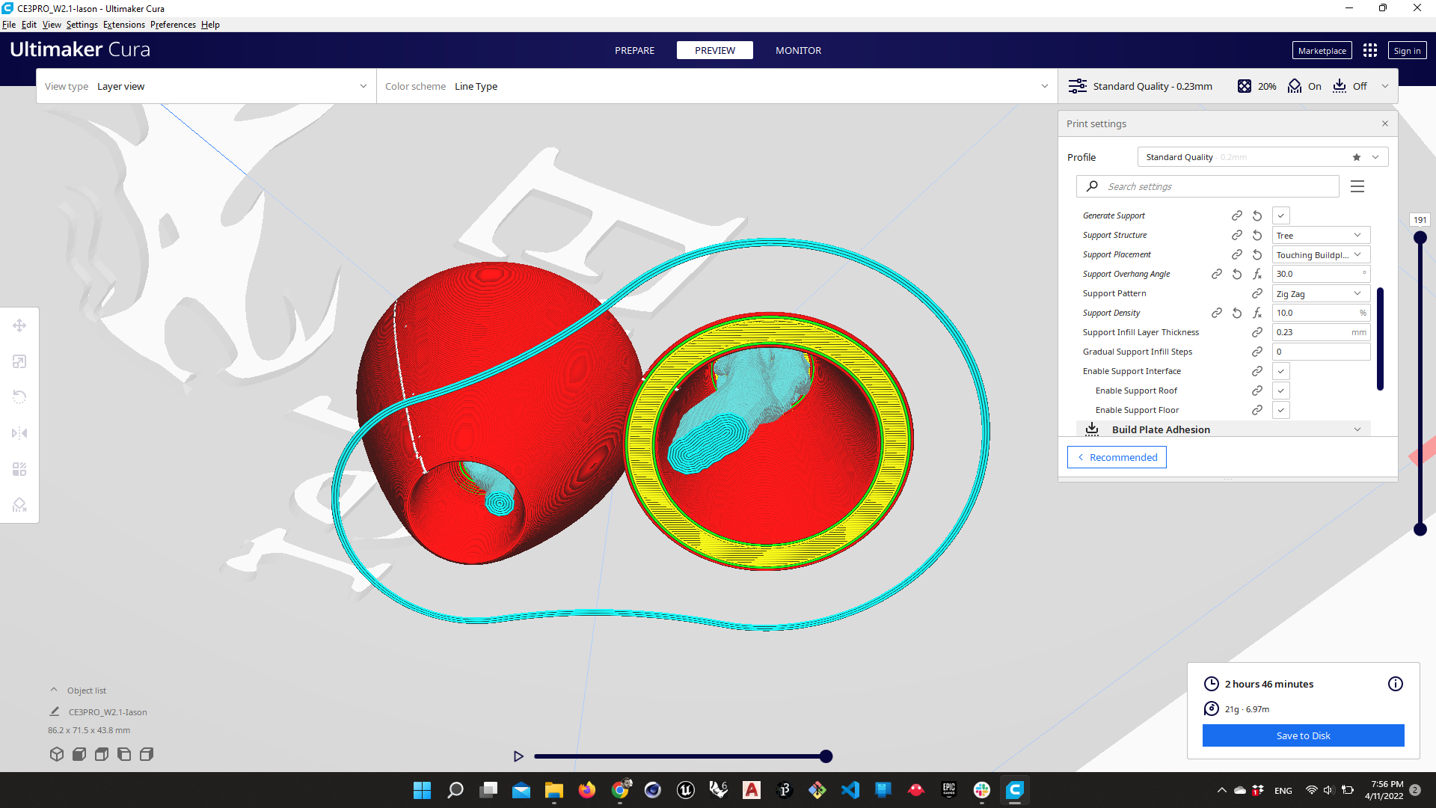Open the Support Pattern Zig Zag dropdown
The height and width of the screenshot is (808, 1436).
pos(1321,293)
